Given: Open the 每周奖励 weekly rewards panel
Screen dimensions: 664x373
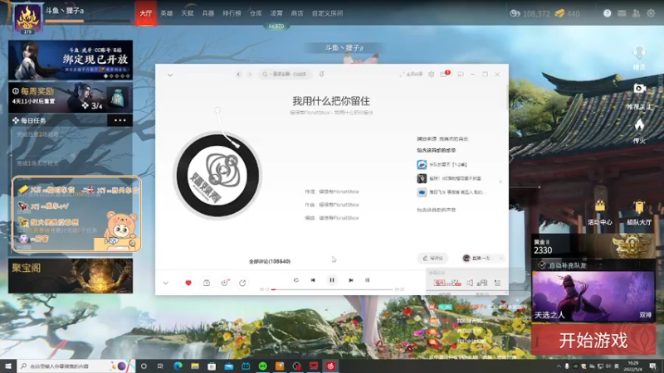Looking at the screenshot, I should point(71,97).
